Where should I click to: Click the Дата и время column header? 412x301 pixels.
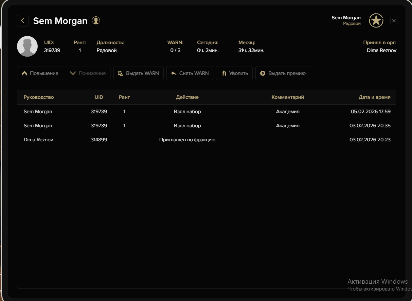(374, 97)
